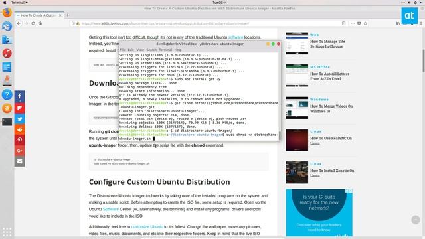Follow the 'Software' Center link
Viewport: 425px width, 239px height.
click(111, 210)
